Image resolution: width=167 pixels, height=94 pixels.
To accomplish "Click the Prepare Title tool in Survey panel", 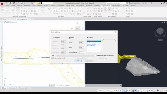I will (x=123, y=11).
